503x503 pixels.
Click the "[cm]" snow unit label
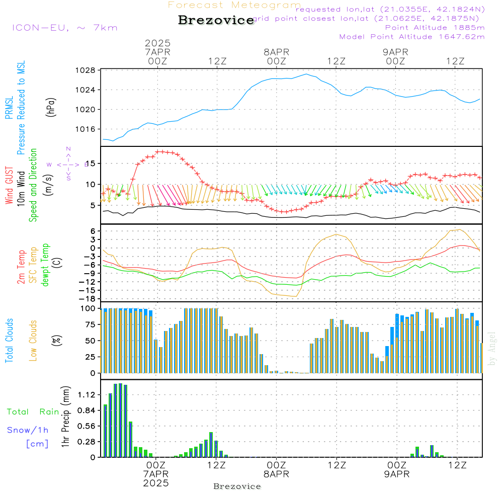click(37, 444)
